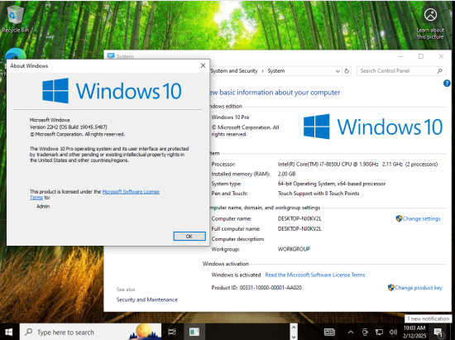Screen dimensions: 455x340
Task: Click the 2.00 GB installed memory value
Action: pos(286,174)
